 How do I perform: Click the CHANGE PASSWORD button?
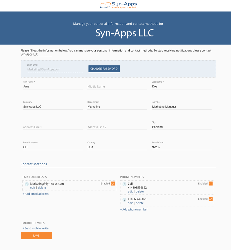click(x=104, y=69)
